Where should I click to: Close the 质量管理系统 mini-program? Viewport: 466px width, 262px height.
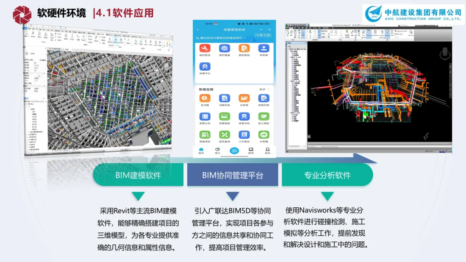click(x=270, y=30)
